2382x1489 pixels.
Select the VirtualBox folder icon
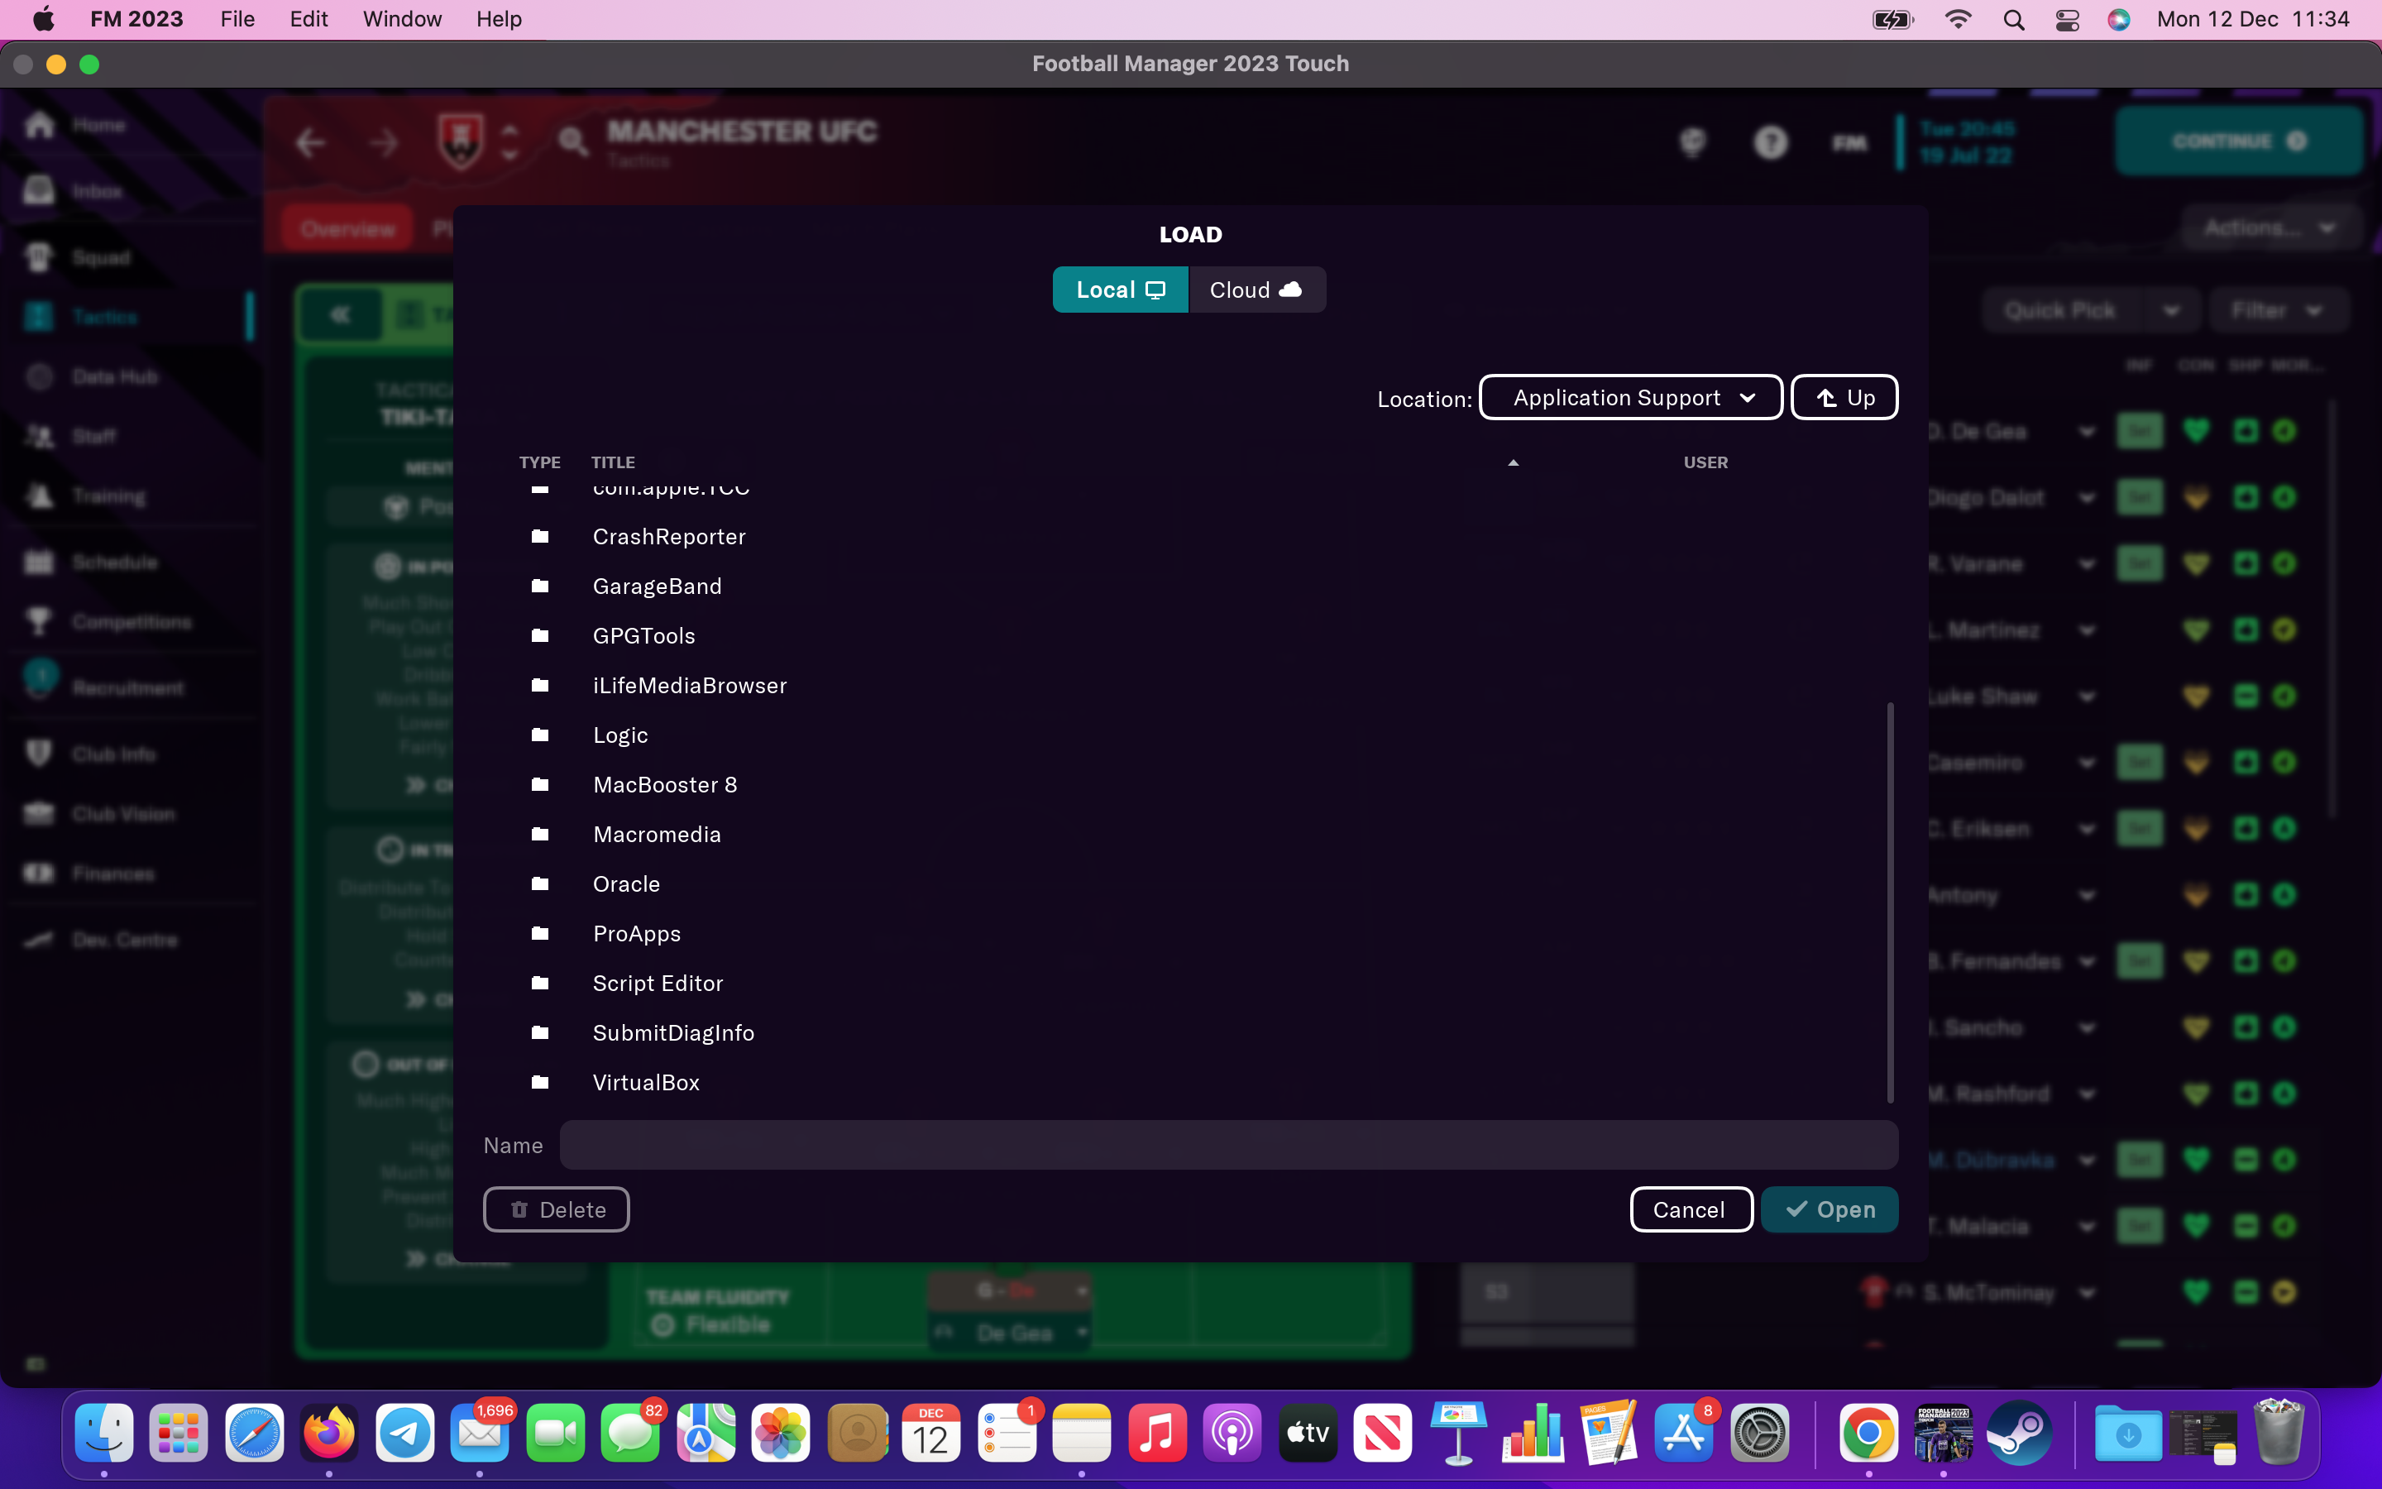539,1082
